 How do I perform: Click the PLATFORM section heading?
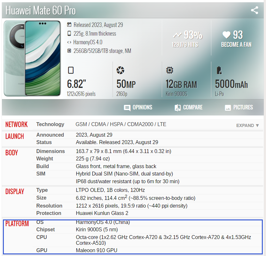pos(17,224)
